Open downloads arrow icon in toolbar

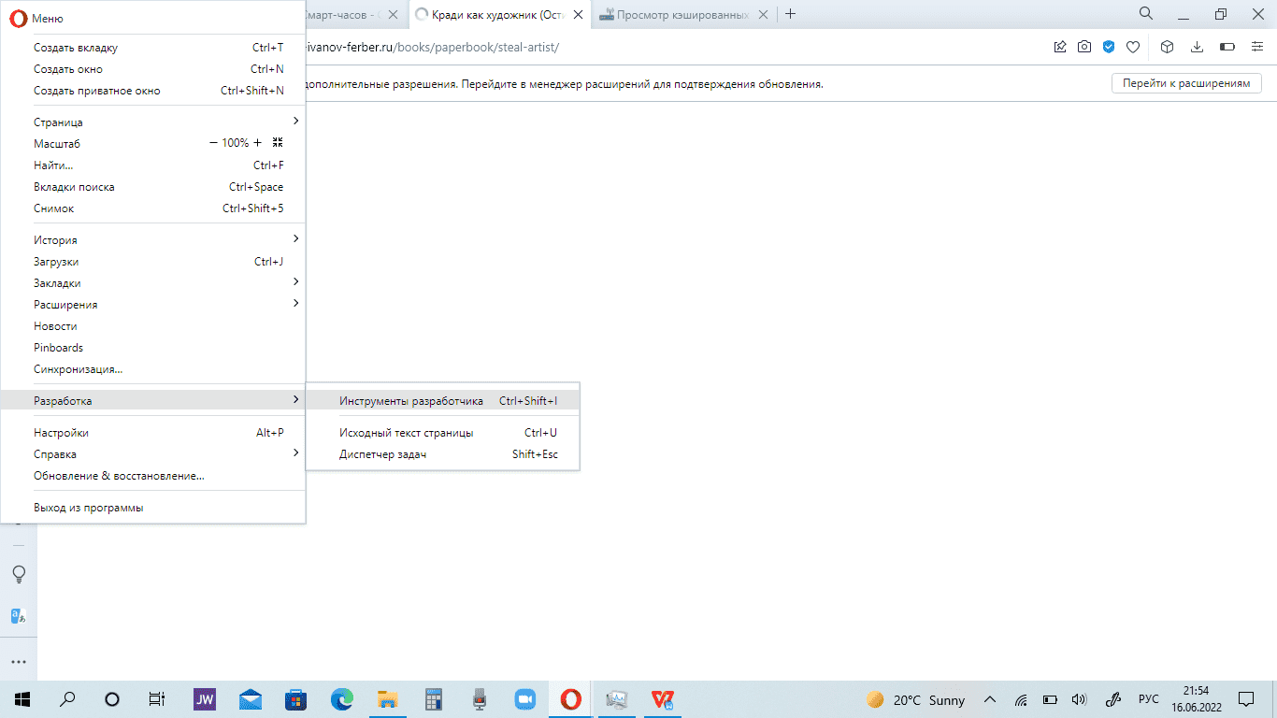coord(1197,47)
